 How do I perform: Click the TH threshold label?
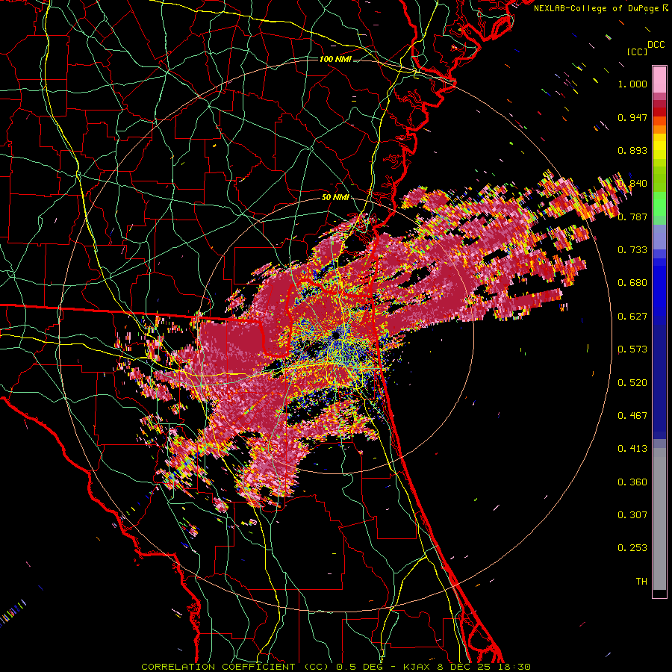tap(641, 582)
